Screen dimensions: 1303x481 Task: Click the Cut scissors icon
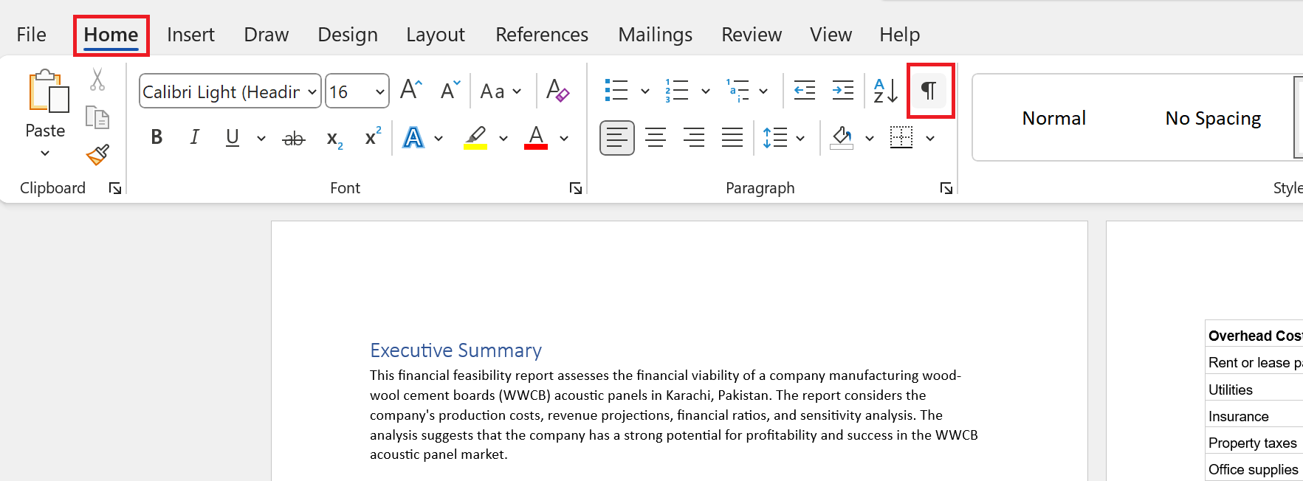click(97, 80)
